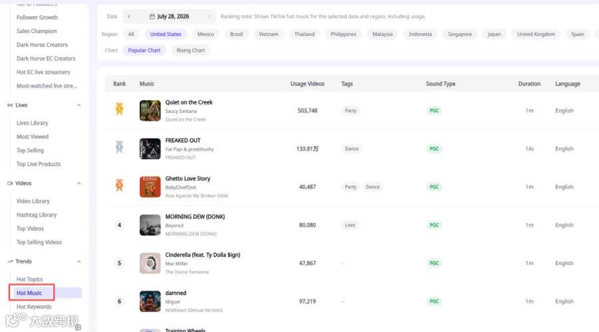
Task: Open Top Selling lives
Action: pyautogui.click(x=30, y=151)
